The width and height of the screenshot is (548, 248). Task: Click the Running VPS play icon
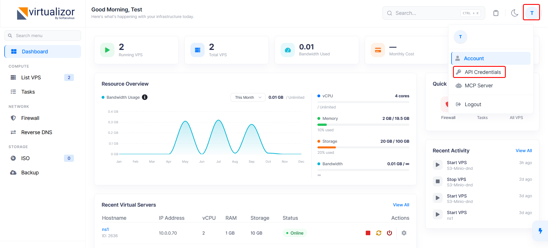107,50
